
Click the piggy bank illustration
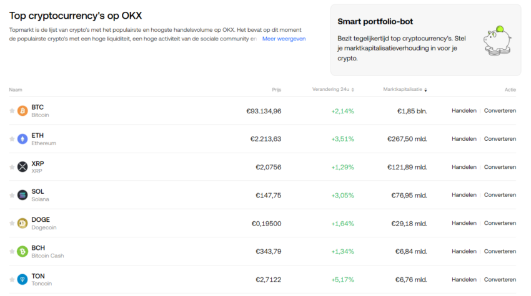pyautogui.click(x=497, y=41)
